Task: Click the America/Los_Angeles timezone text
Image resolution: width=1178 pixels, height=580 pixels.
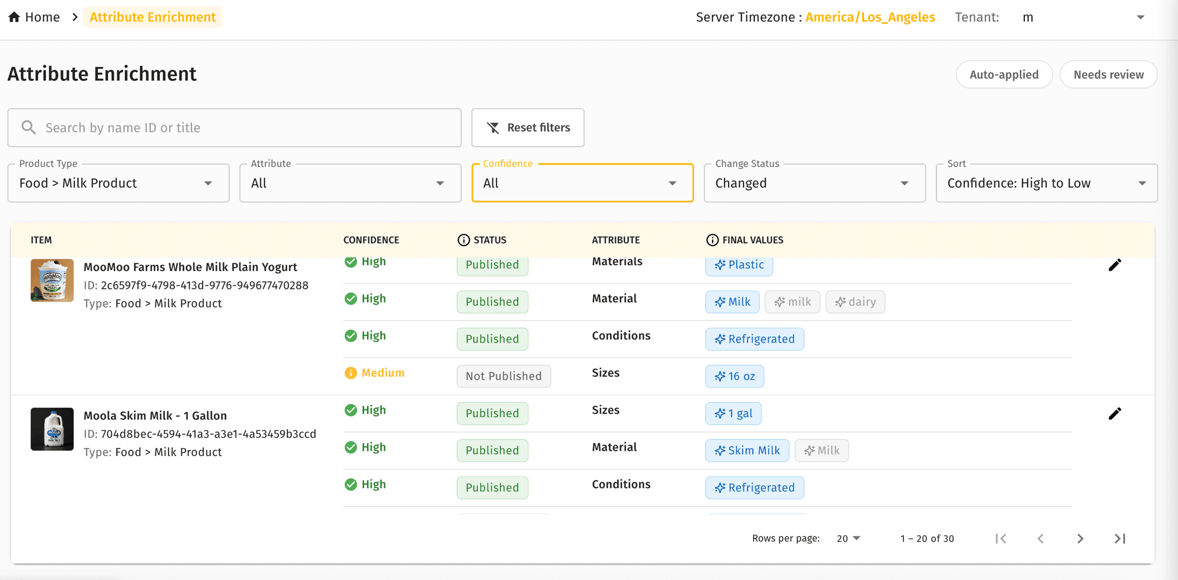Action: point(870,18)
